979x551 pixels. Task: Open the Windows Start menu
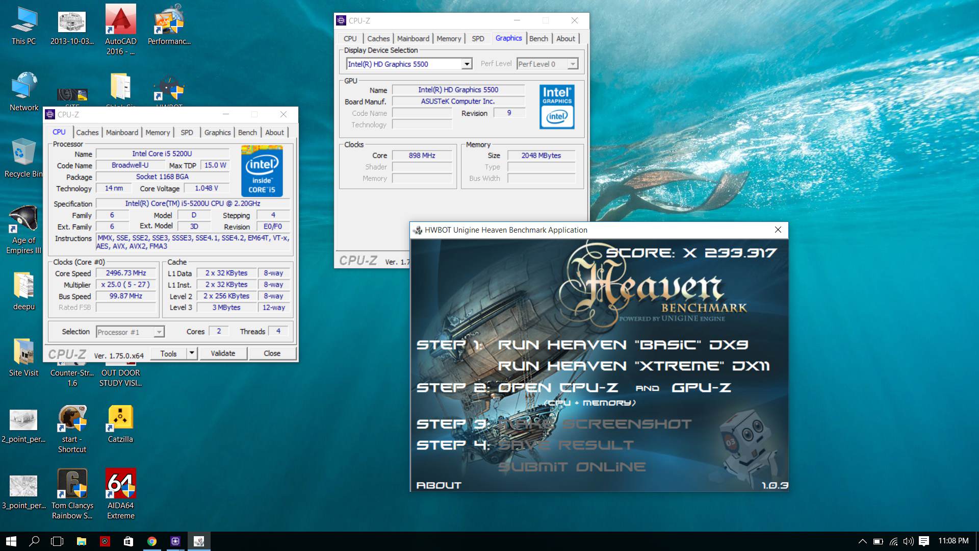click(11, 541)
